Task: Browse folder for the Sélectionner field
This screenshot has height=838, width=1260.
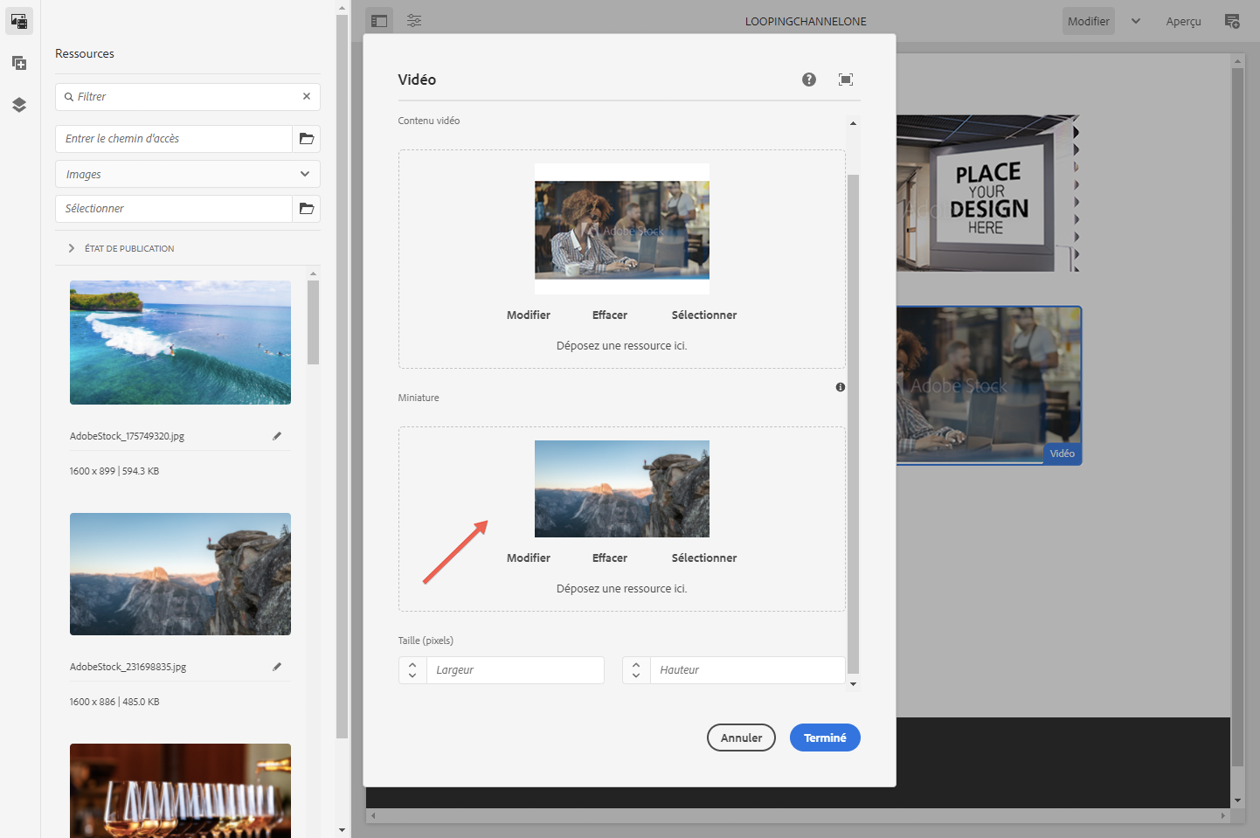Action: click(307, 209)
